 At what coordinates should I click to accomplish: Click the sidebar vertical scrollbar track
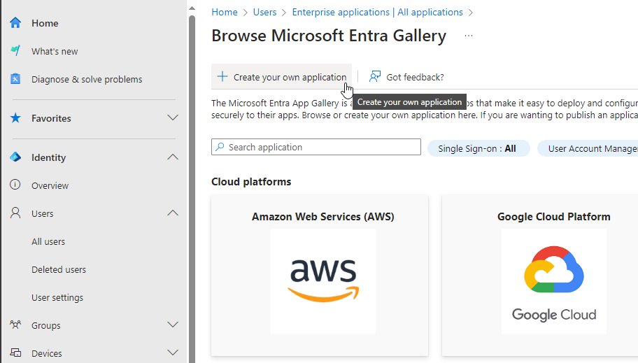tap(192, 190)
